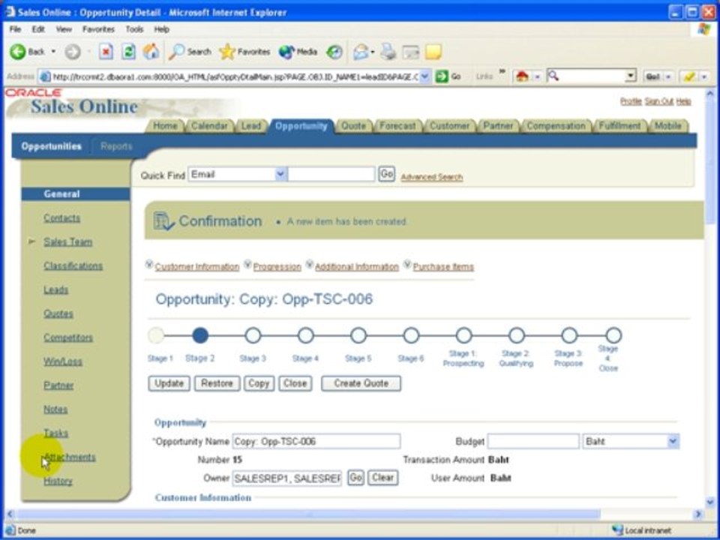Click the Progression anchor icon
The width and height of the screenshot is (720, 540).
pos(247,264)
